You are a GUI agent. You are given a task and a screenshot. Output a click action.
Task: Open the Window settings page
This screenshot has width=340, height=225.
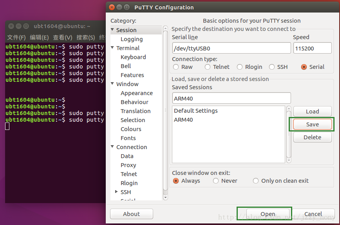[x=127, y=84]
